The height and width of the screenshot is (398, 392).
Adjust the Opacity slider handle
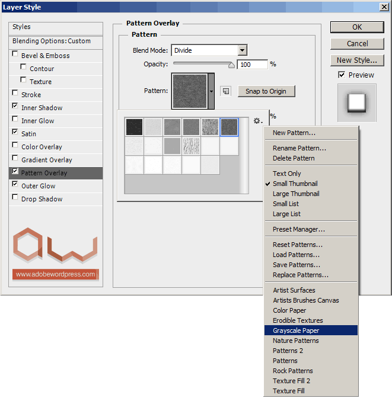pyautogui.click(x=231, y=65)
